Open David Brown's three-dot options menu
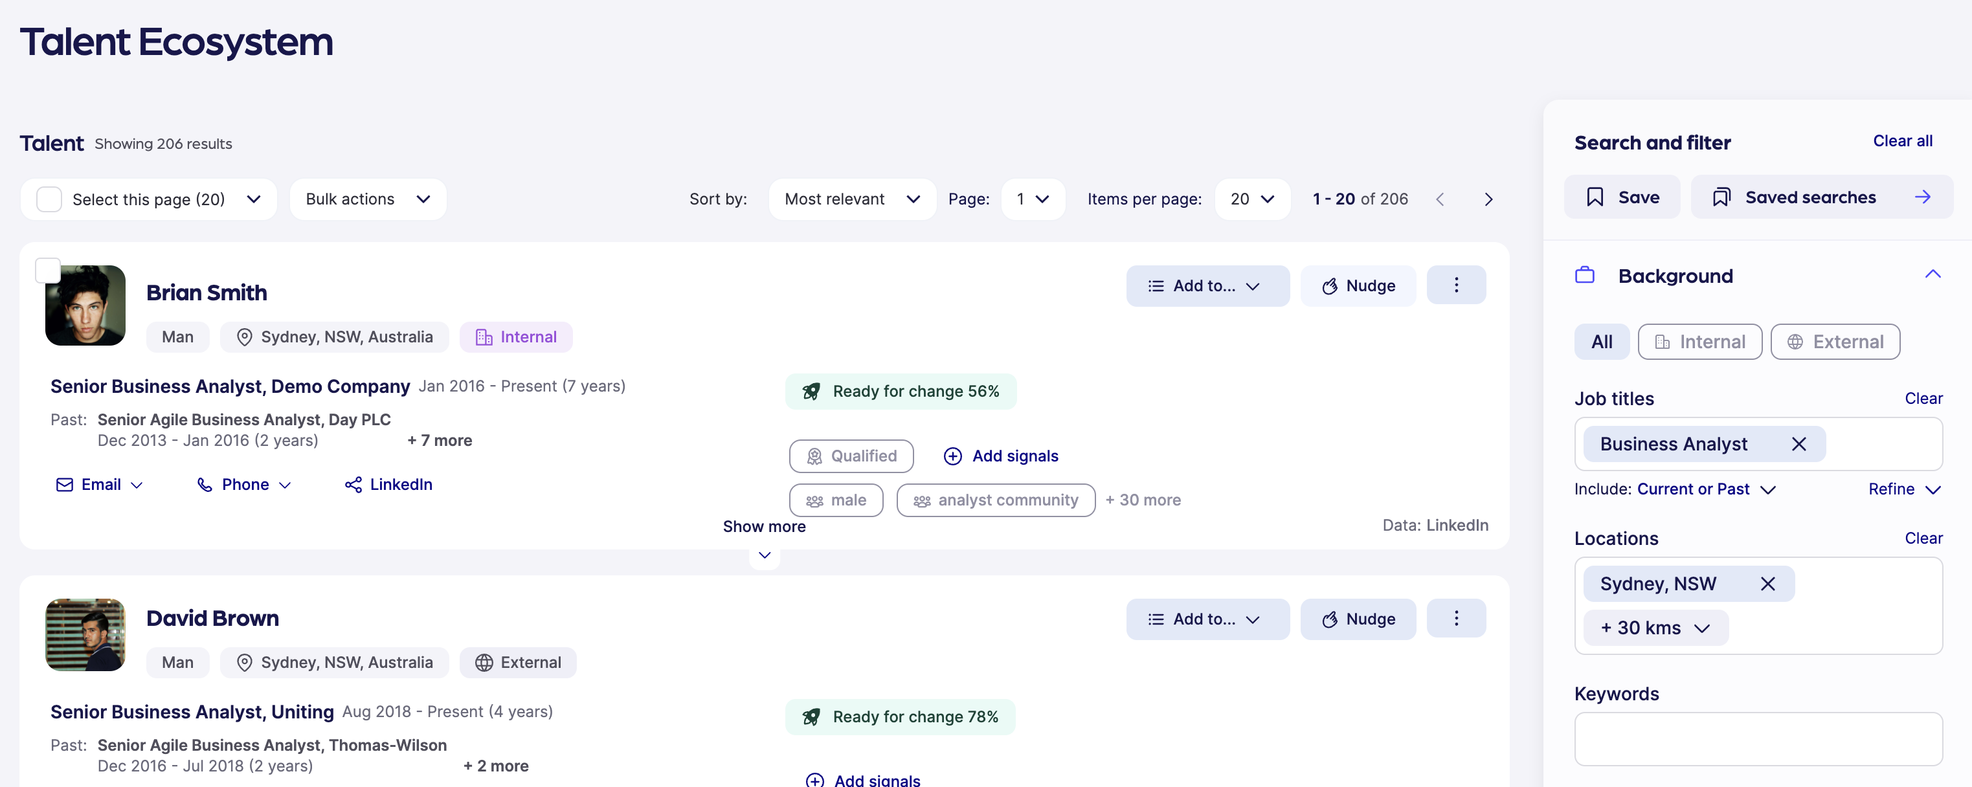 pyautogui.click(x=1455, y=619)
